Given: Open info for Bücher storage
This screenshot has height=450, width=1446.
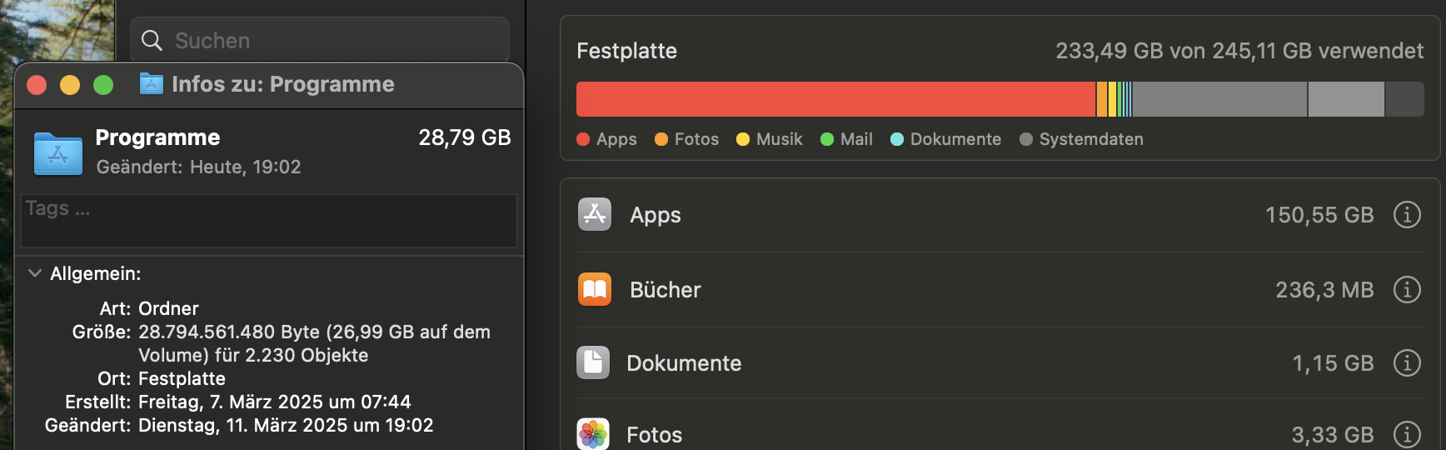Looking at the screenshot, I should 1407,290.
